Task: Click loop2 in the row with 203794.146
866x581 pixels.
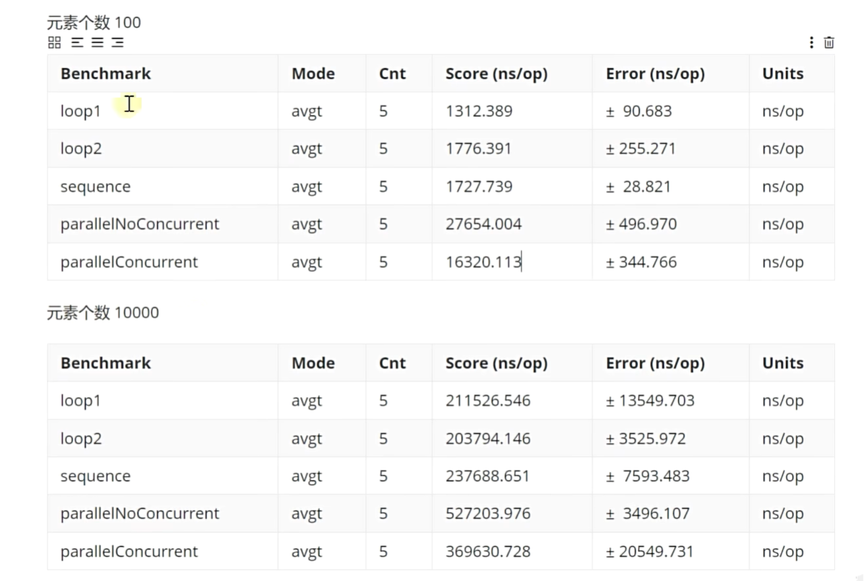Action: (x=81, y=439)
